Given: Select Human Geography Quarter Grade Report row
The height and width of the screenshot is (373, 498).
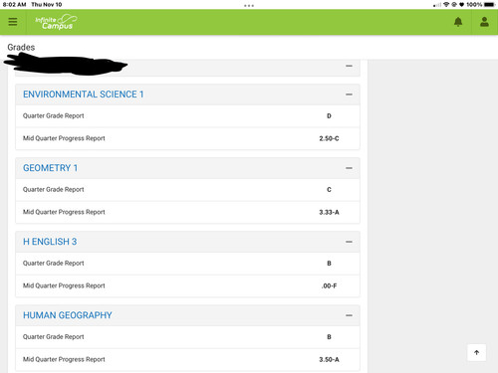Looking at the screenshot, I should pyautogui.click(x=187, y=337).
